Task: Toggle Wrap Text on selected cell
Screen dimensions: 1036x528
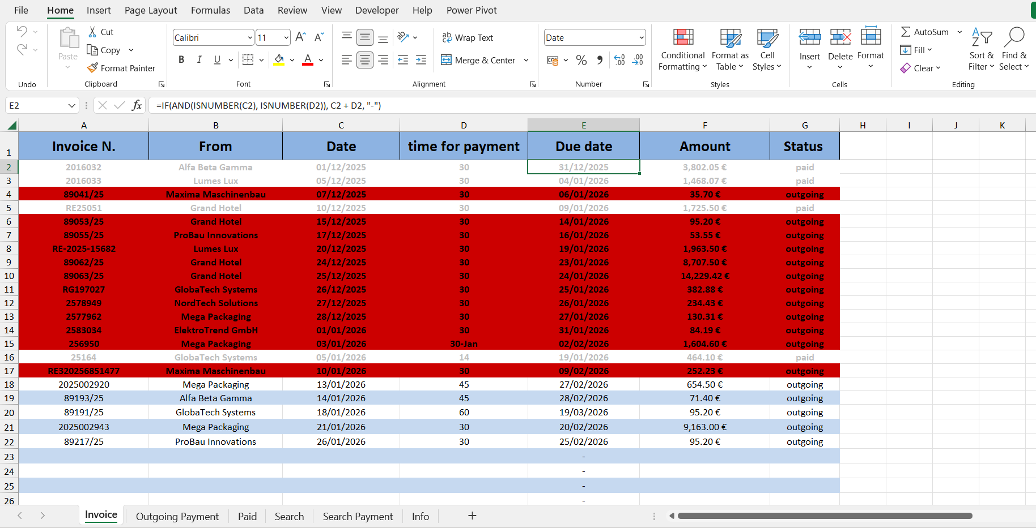Action: click(x=468, y=37)
